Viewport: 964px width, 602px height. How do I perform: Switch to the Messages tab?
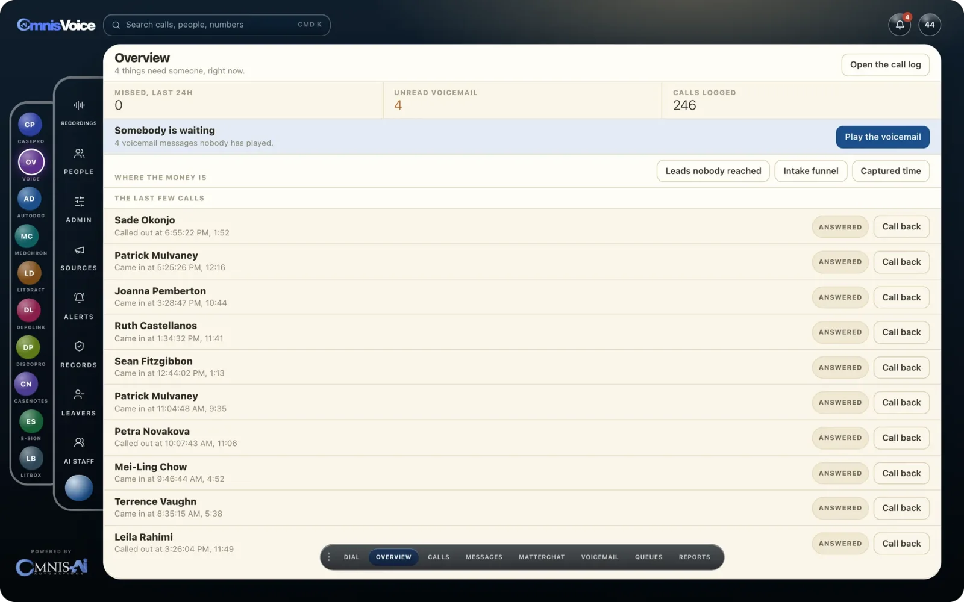tap(484, 557)
